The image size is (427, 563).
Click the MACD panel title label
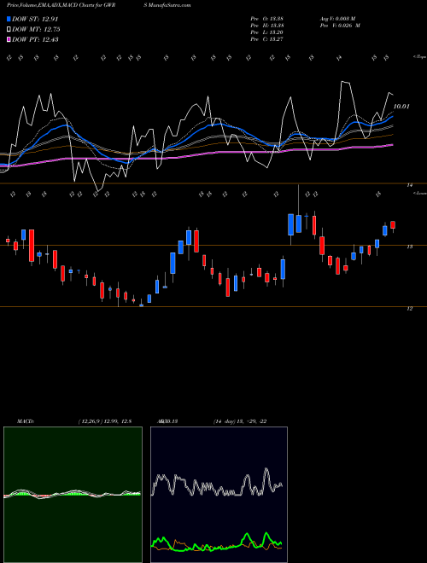tap(25, 421)
